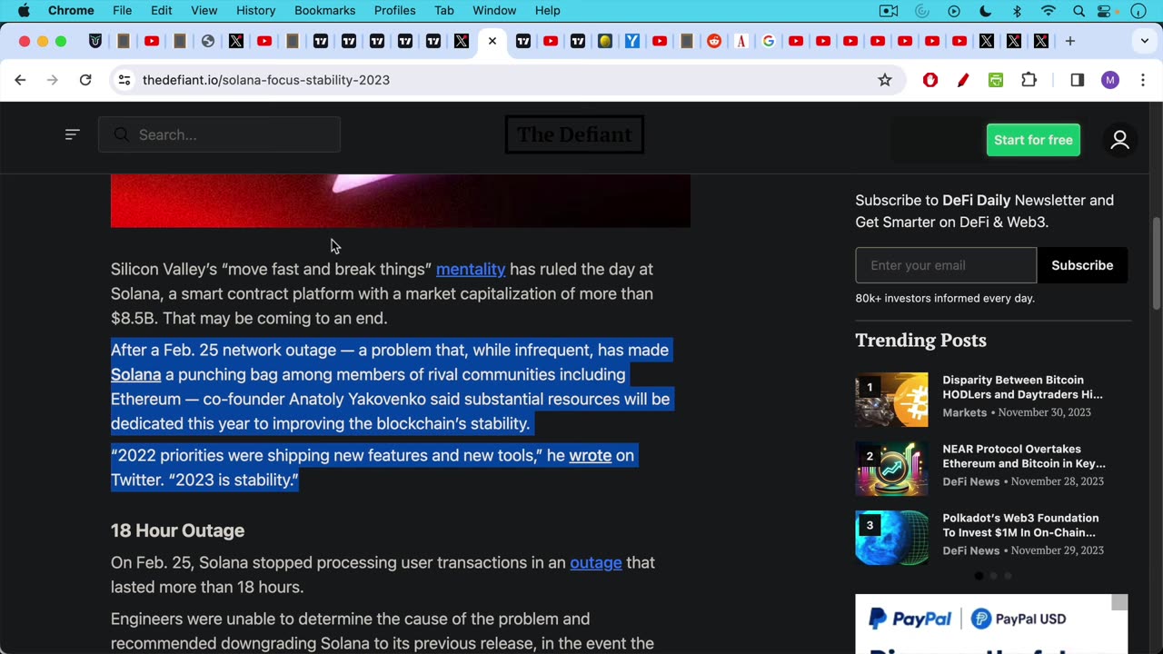Go back to the previous page
1163x654 pixels.
20,80
